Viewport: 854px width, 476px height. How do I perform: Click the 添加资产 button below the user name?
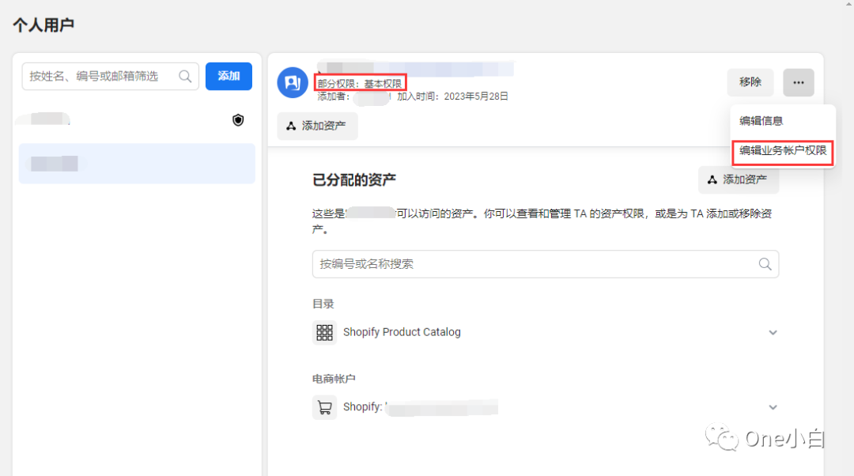coord(317,126)
